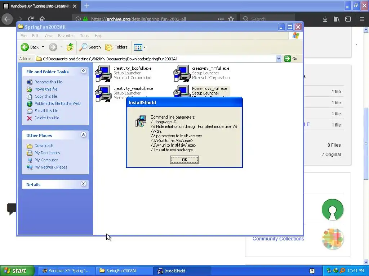
Task: Toggle the Folders pane button
Action: click(x=116, y=47)
